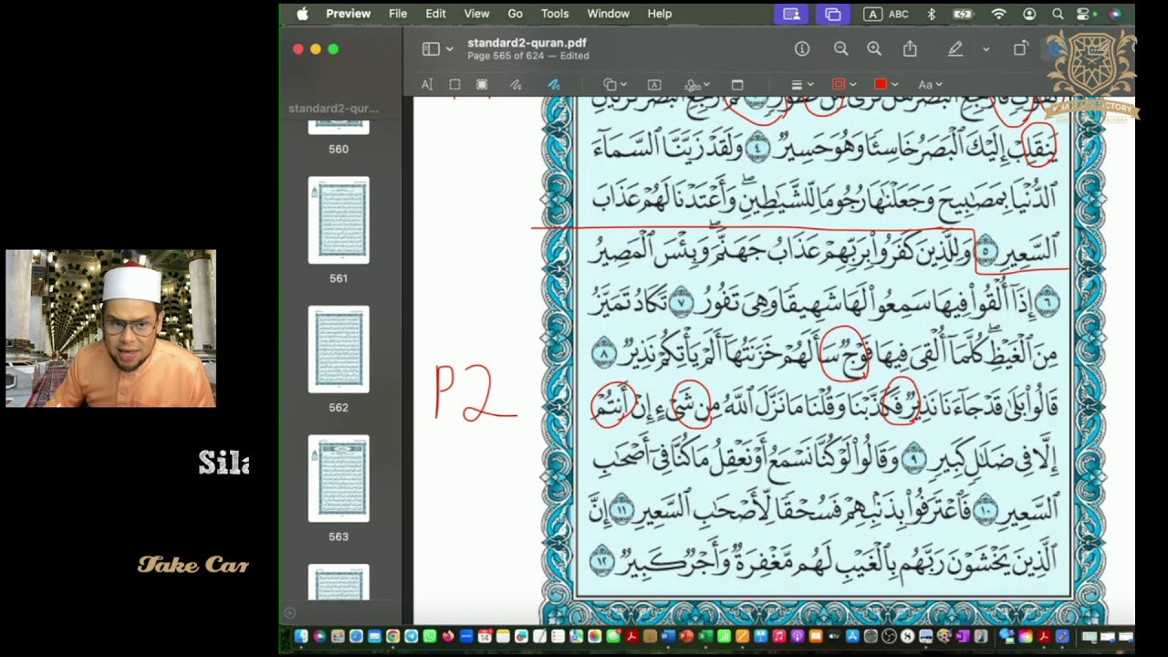Insert a text box with Text tool
The width and height of the screenshot is (1168, 657).
click(x=654, y=85)
